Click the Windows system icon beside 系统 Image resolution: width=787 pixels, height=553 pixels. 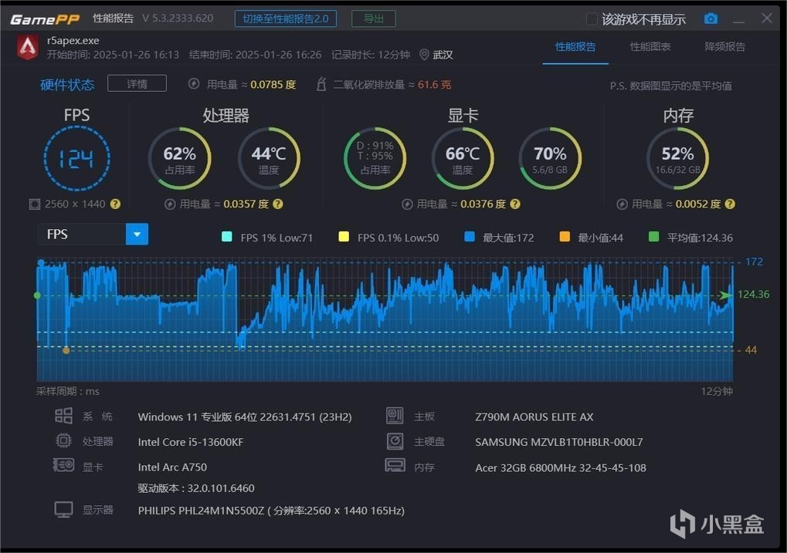point(64,416)
